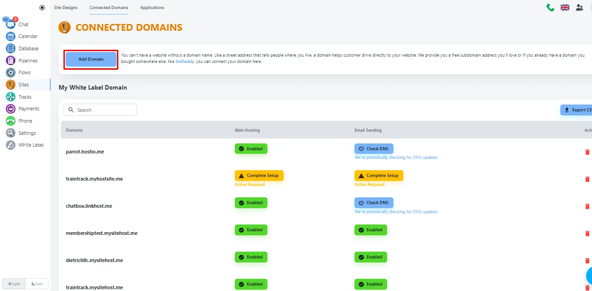Click the search magnifier icon
The image size is (592, 291).
tap(71, 110)
